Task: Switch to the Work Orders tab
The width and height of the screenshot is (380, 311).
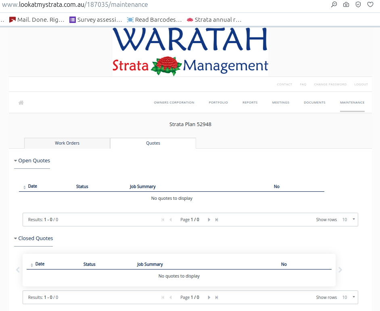Action: click(x=67, y=143)
